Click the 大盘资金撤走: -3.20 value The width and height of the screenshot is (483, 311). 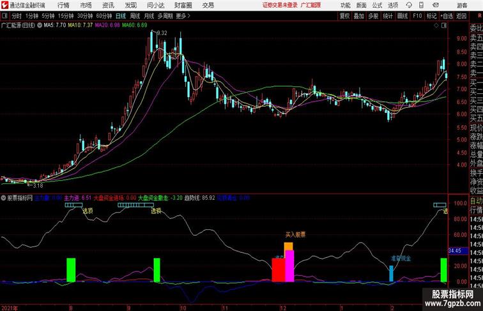click(x=160, y=198)
